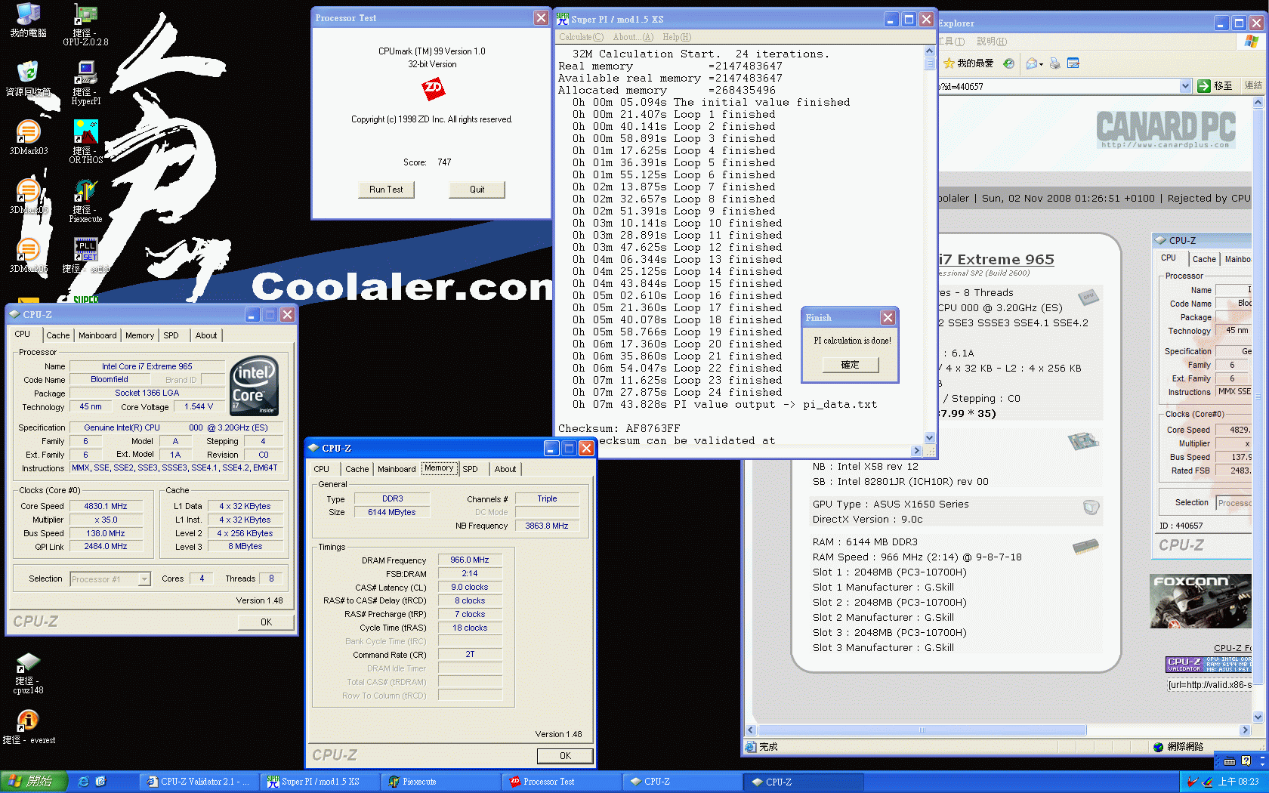Click the Foxconn advertisement image on the web page

click(1200, 601)
